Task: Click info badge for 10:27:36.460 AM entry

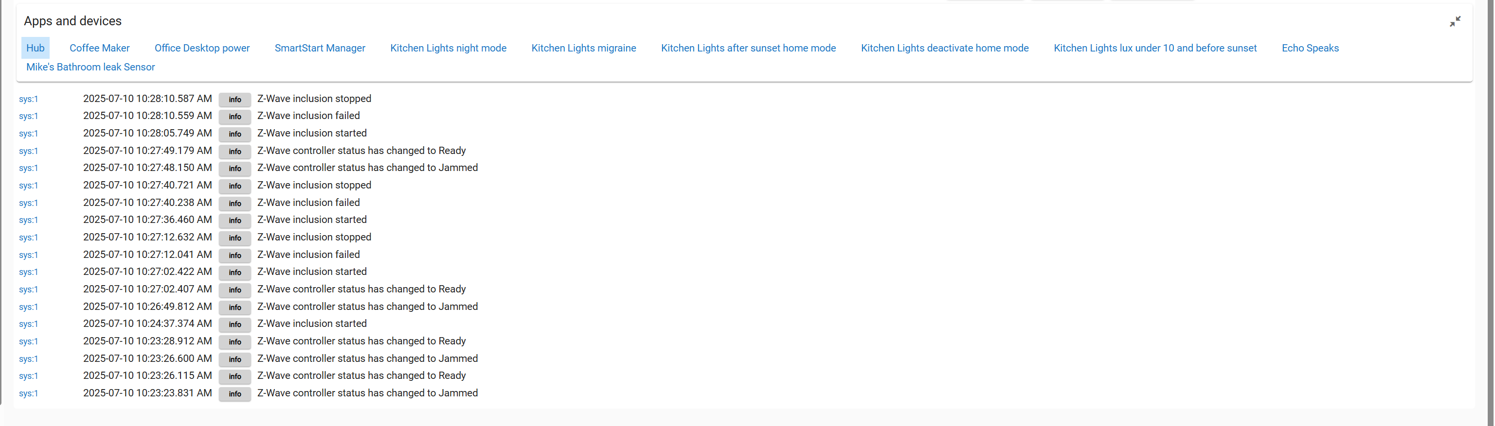Action: click(234, 221)
